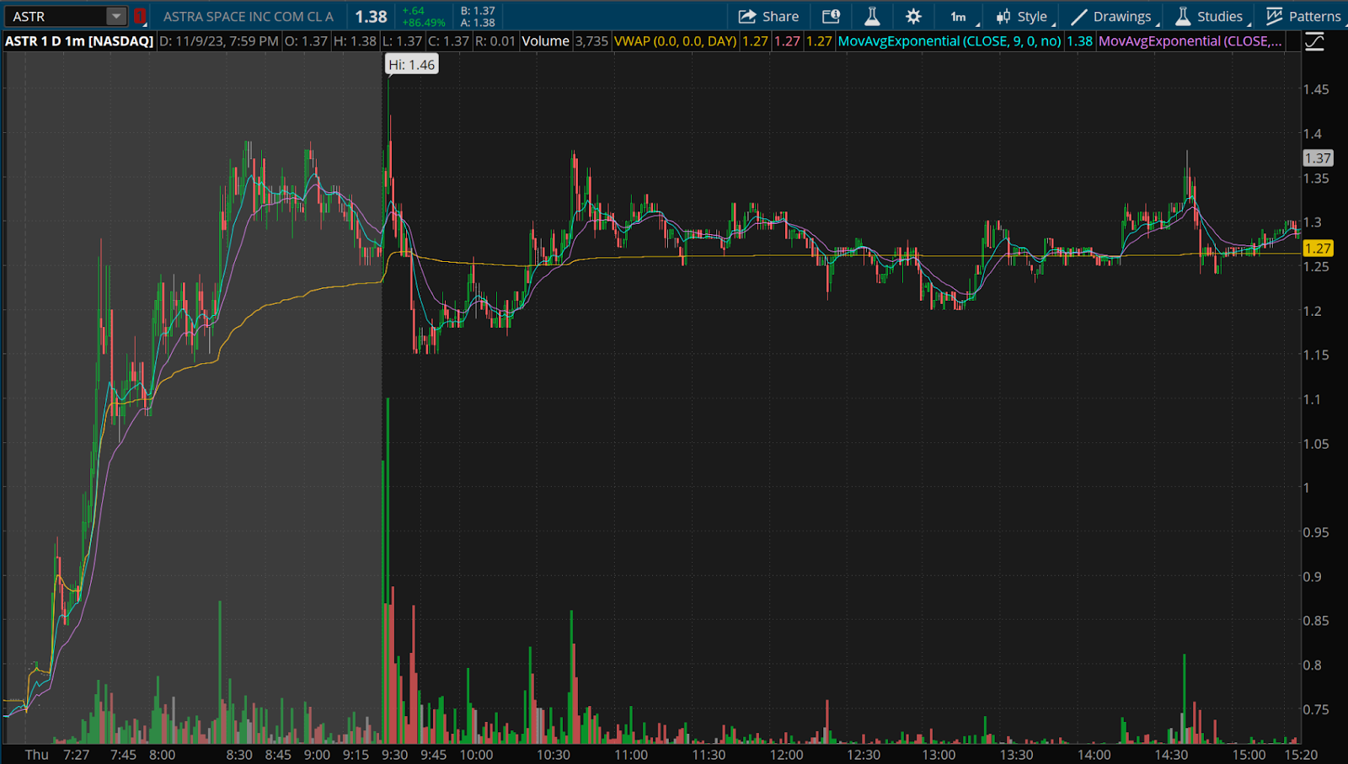The image size is (1348, 764).
Task: Open the Patterns menu
Action: (1303, 16)
